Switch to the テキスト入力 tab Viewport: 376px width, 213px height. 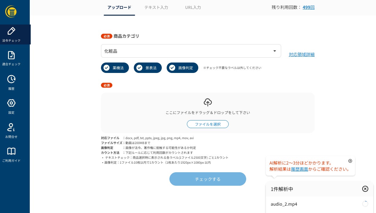pyautogui.click(x=156, y=7)
